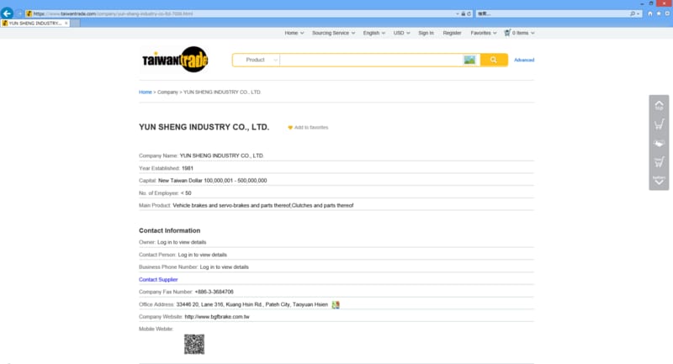Click the image search picture icon
673x364 pixels.
(469, 60)
